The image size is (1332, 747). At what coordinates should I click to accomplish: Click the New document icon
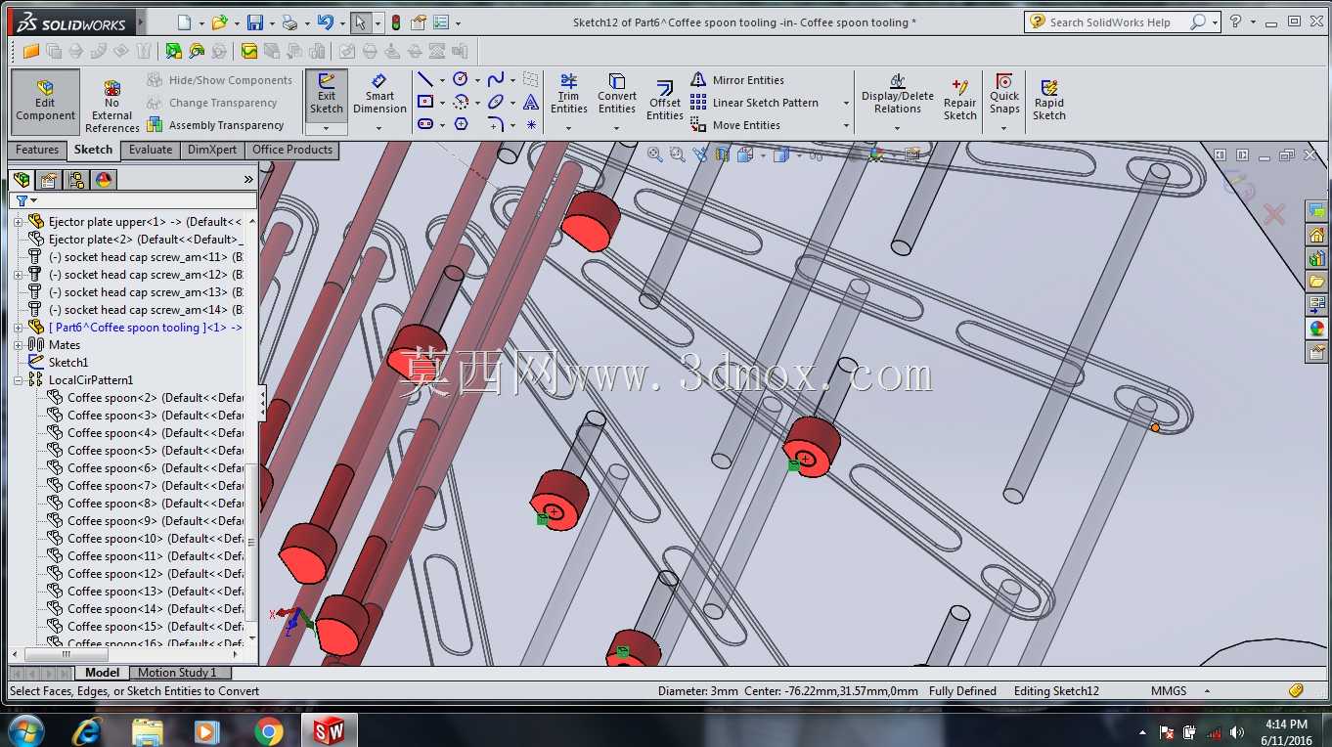(185, 22)
